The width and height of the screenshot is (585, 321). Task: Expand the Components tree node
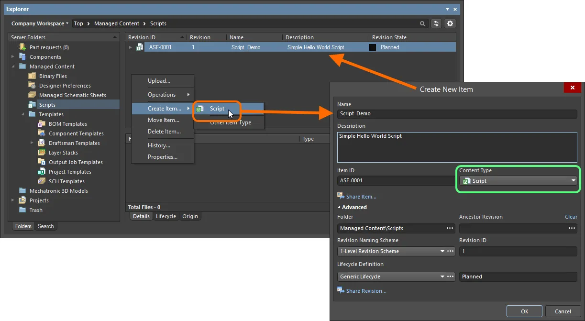13,57
